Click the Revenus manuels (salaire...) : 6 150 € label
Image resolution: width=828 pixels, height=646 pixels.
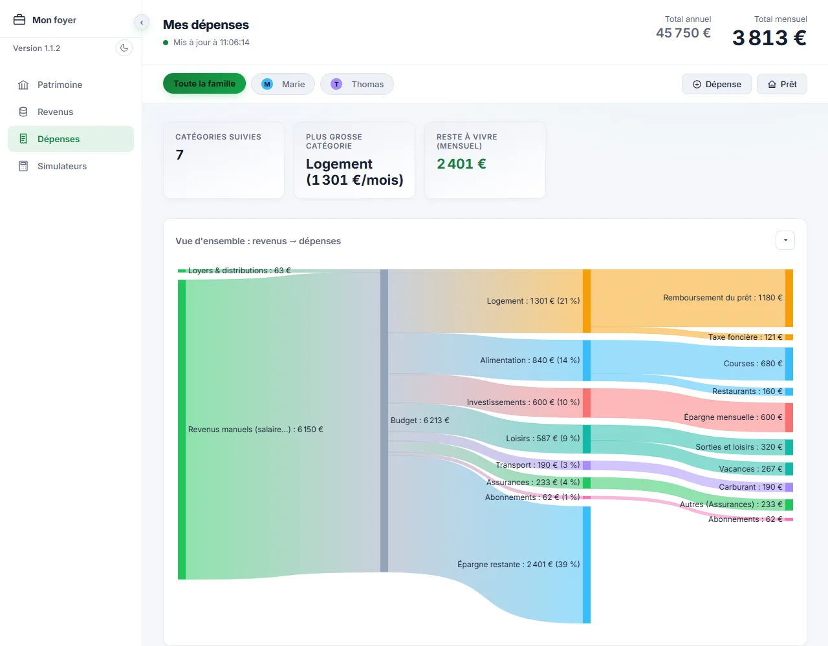coord(256,430)
